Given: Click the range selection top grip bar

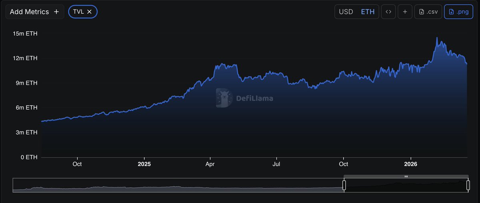Looking at the screenshot, I should coord(406,176).
